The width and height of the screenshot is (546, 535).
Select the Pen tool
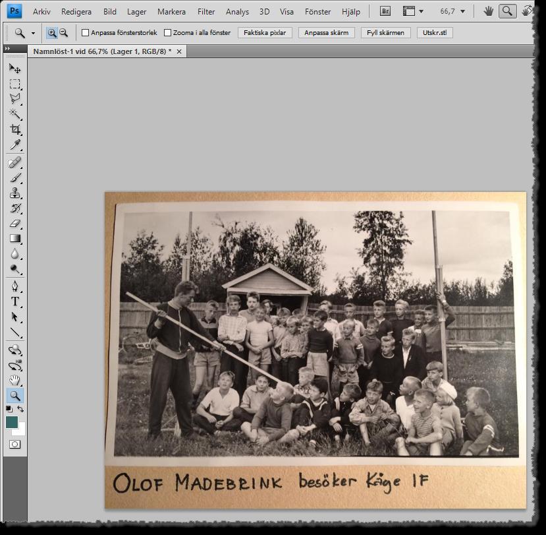coord(14,286)
